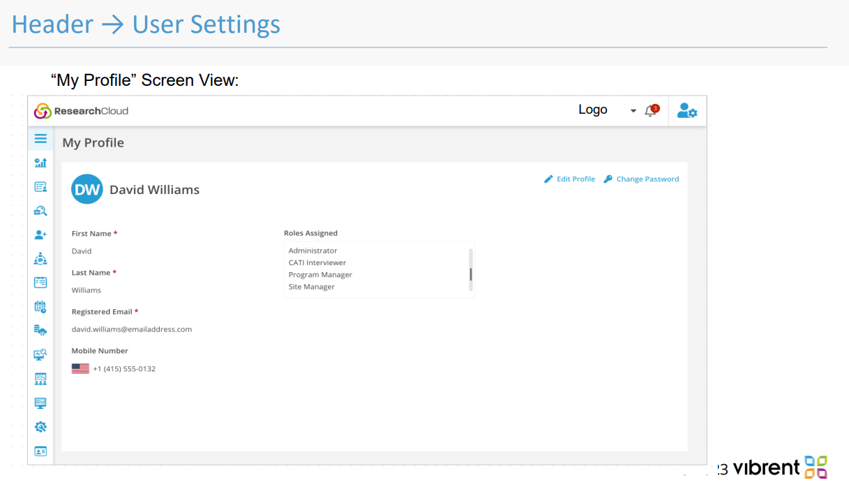
Task: Click the database cloud sidebar icon
Action: [x=40, y=331]
